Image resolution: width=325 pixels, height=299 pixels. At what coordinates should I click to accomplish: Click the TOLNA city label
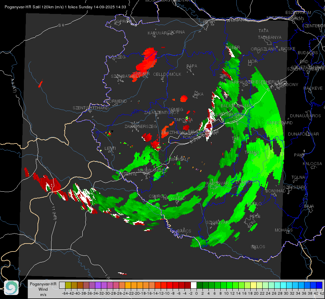tap(298, 177)
